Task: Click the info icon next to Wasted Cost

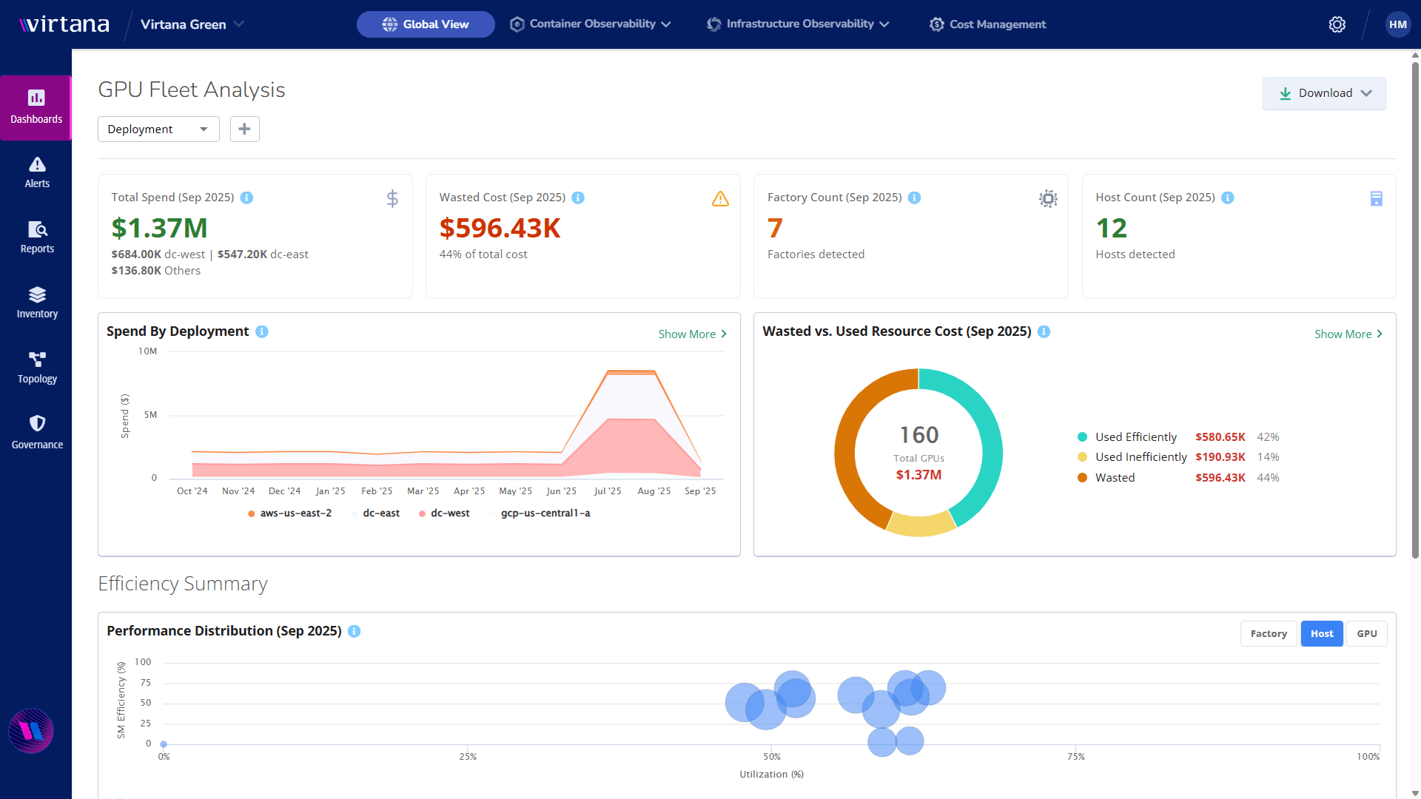Action: [x=578, y=198]
